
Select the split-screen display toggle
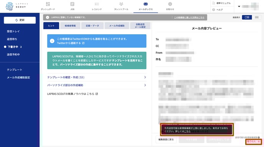(x=247, y=17)
